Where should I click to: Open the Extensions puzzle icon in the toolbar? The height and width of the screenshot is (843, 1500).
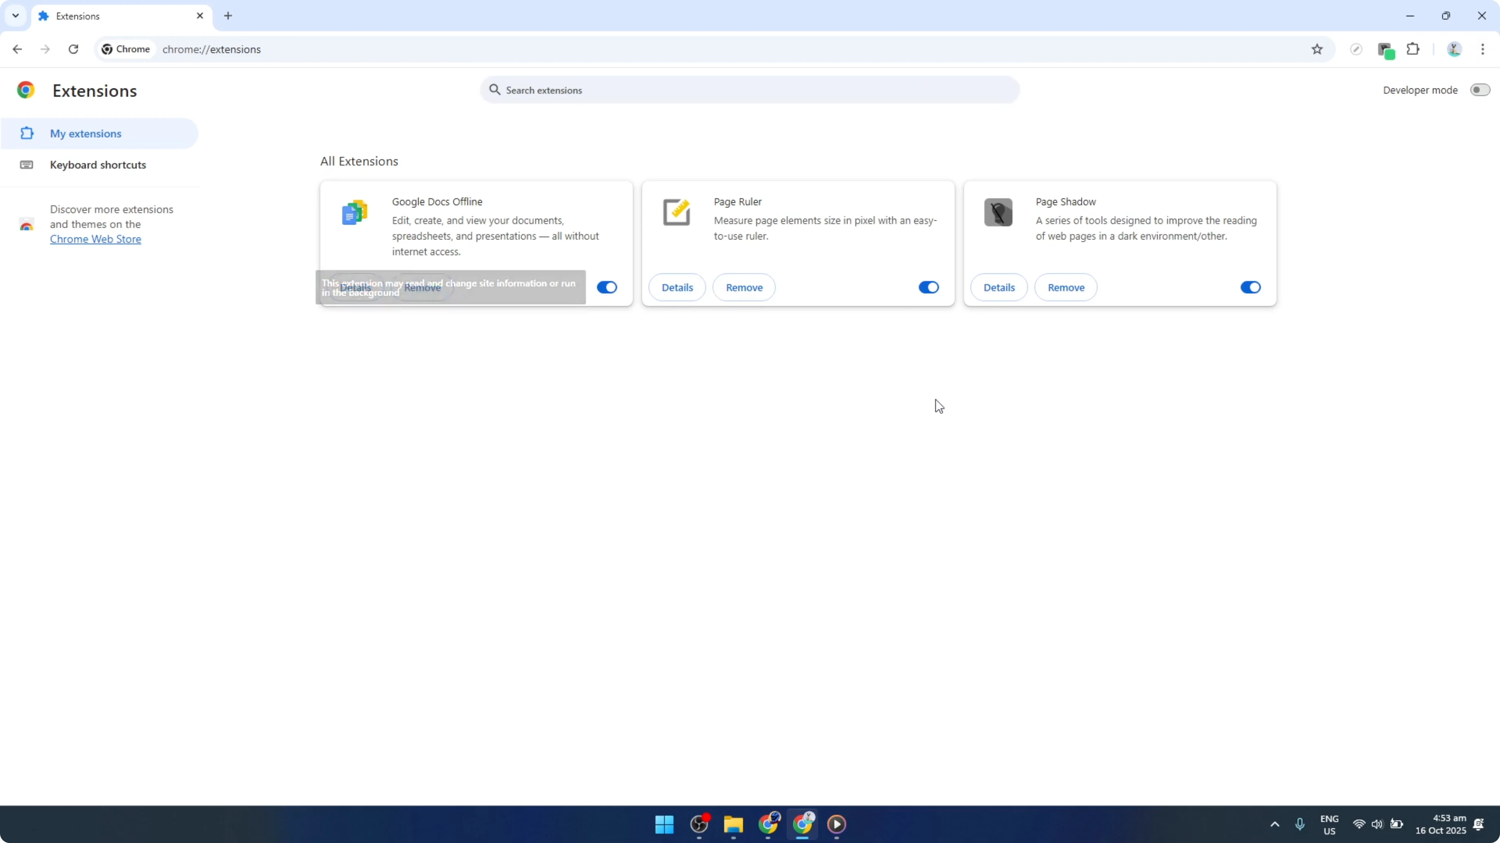pyautogui.click(x=1414, y=49)
